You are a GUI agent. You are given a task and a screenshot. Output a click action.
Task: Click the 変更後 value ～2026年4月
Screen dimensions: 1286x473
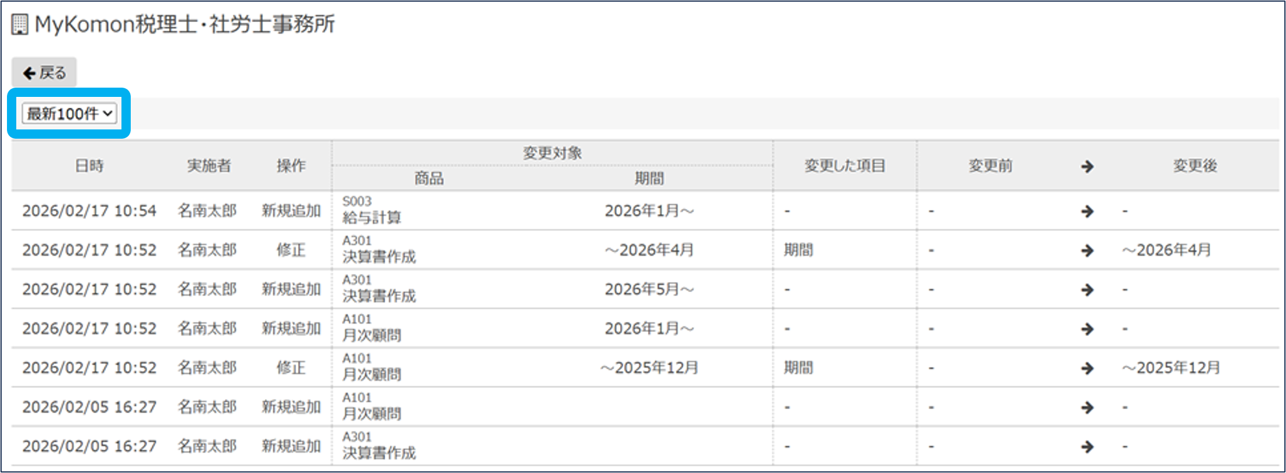point(1166,250)
